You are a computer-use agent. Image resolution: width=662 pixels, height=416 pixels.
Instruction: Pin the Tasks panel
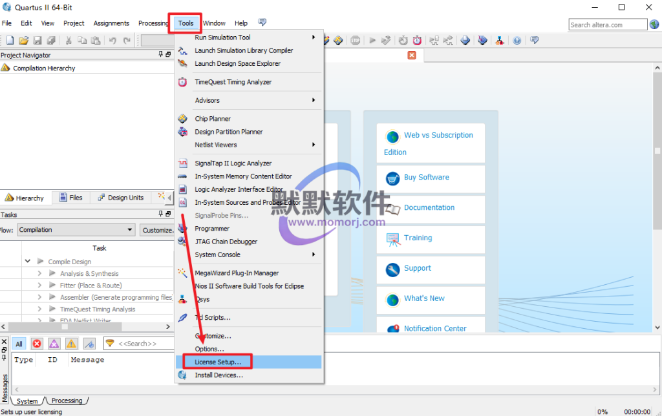click(160, 214)
